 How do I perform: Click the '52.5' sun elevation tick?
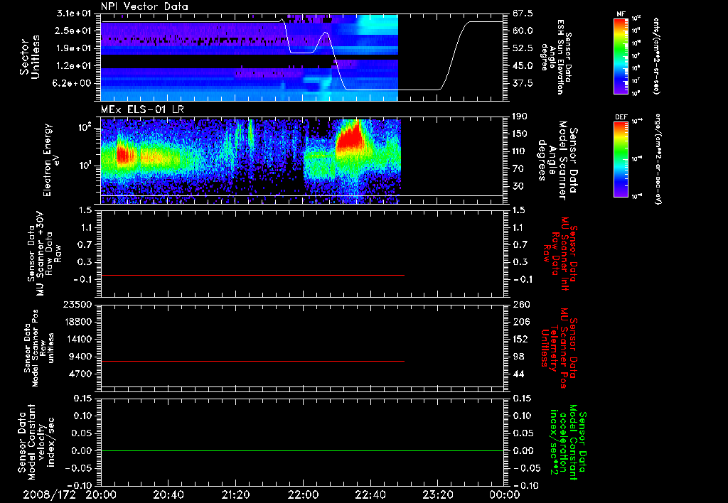(x=523, y=48)
